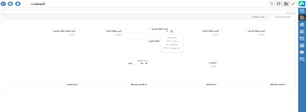
Task: Click the currency symbols info icon
Action: 172,31
